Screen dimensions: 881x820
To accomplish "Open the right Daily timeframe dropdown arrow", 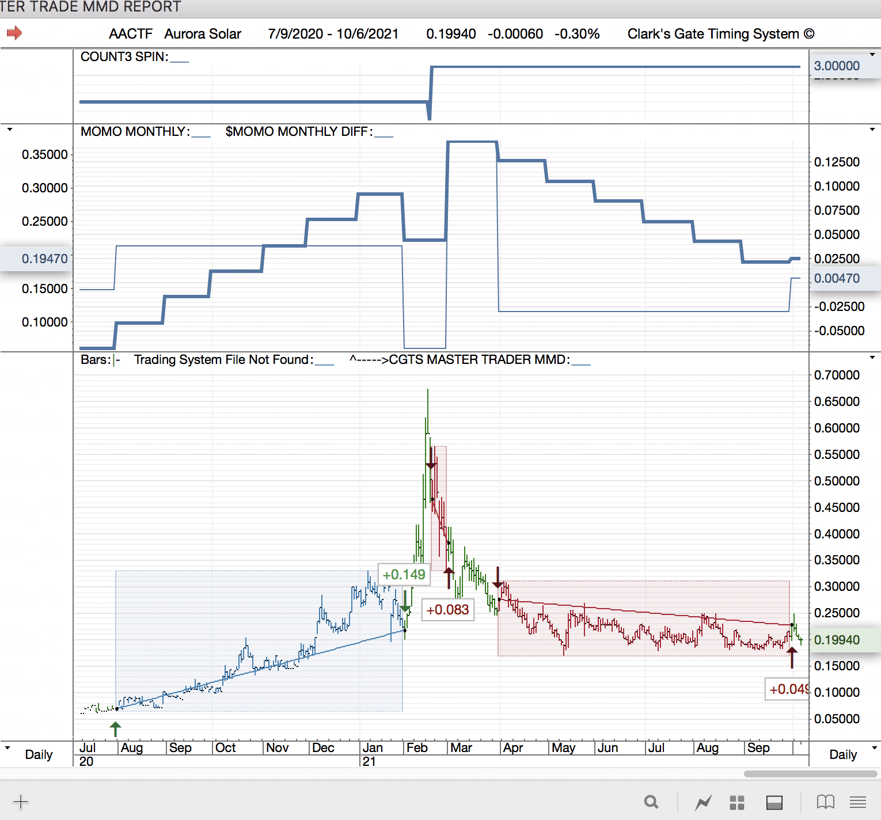I will [874, 747].
